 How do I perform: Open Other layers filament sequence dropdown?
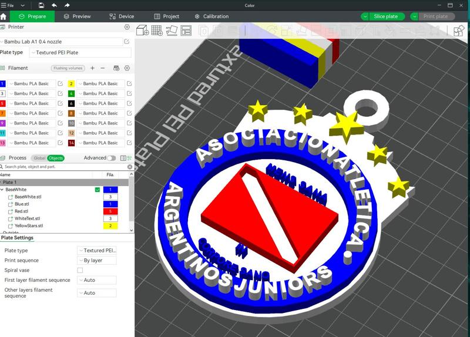[x=97, y=293]
